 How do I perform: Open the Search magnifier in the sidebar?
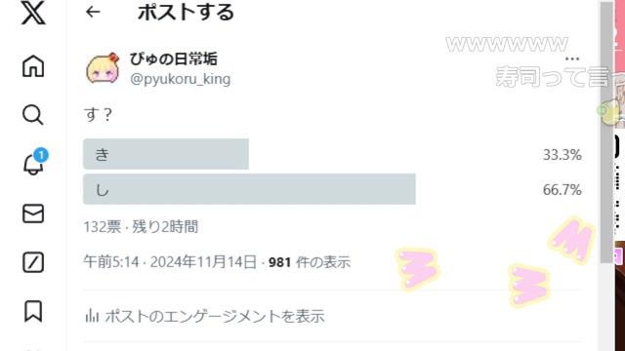click(32, 115)
